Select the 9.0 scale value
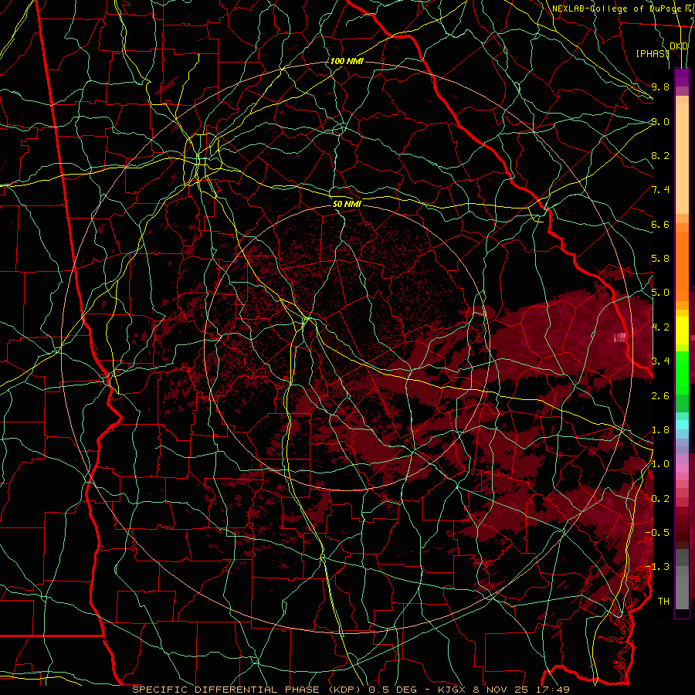695x695 pixels. 660,121
